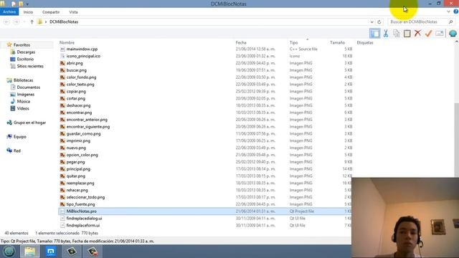Open Escritorio in the sidebar
The height and width of the screenshot is (258, 459).
tap(25, 59)
